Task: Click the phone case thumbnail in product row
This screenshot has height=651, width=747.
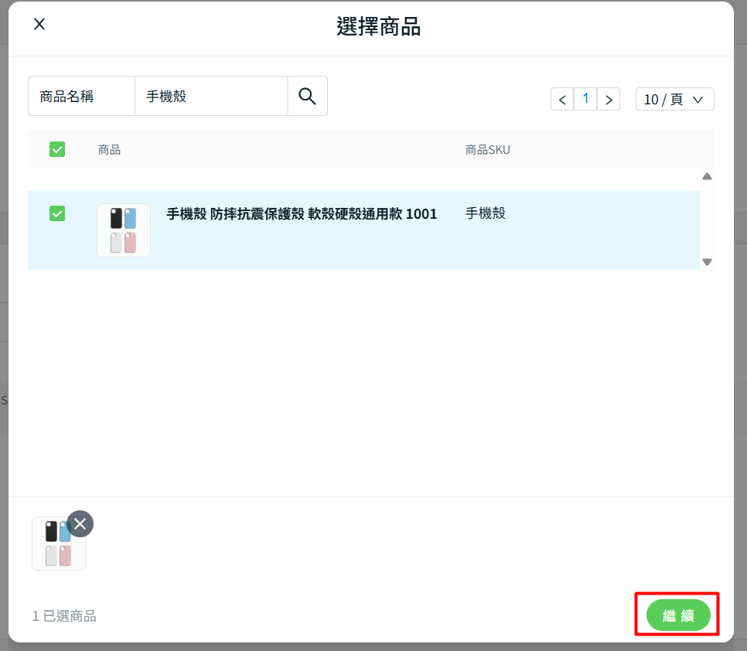Action: 124,230
